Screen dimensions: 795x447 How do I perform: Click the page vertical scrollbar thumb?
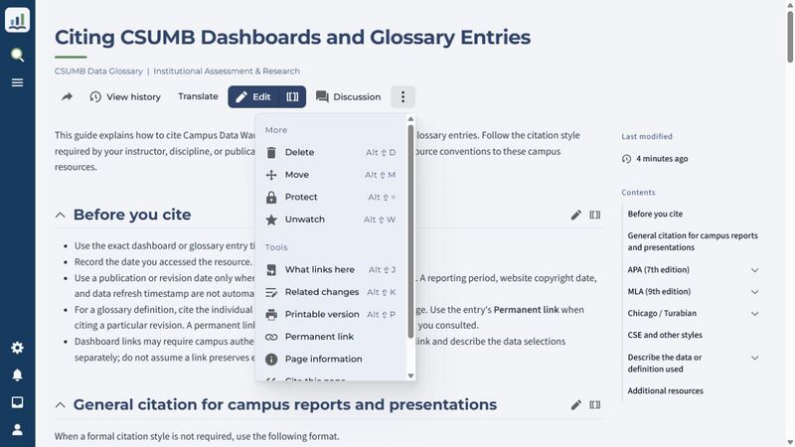pos(790,37)
